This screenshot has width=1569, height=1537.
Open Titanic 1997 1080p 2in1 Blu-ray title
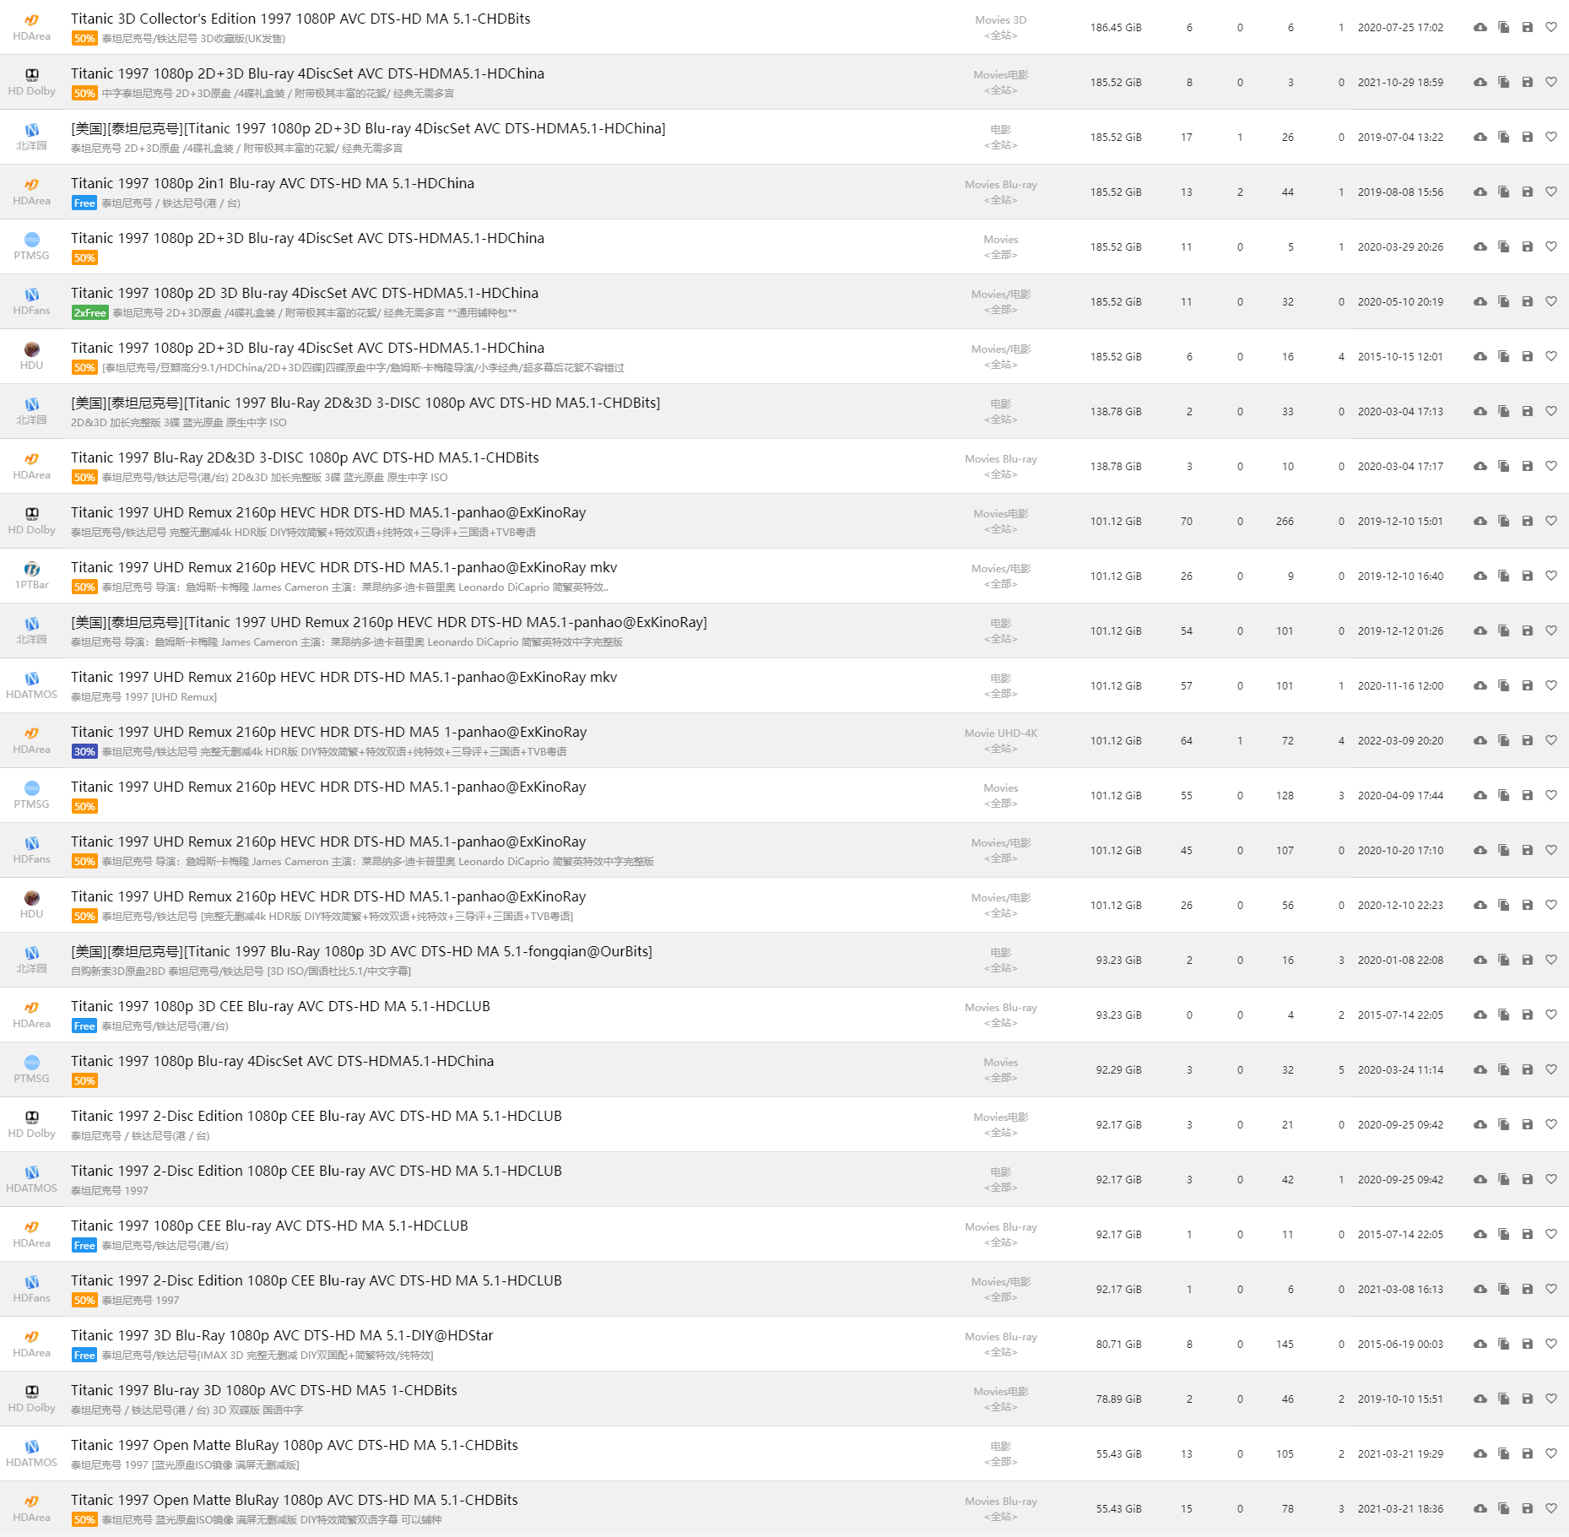click(x=273, y=183)
